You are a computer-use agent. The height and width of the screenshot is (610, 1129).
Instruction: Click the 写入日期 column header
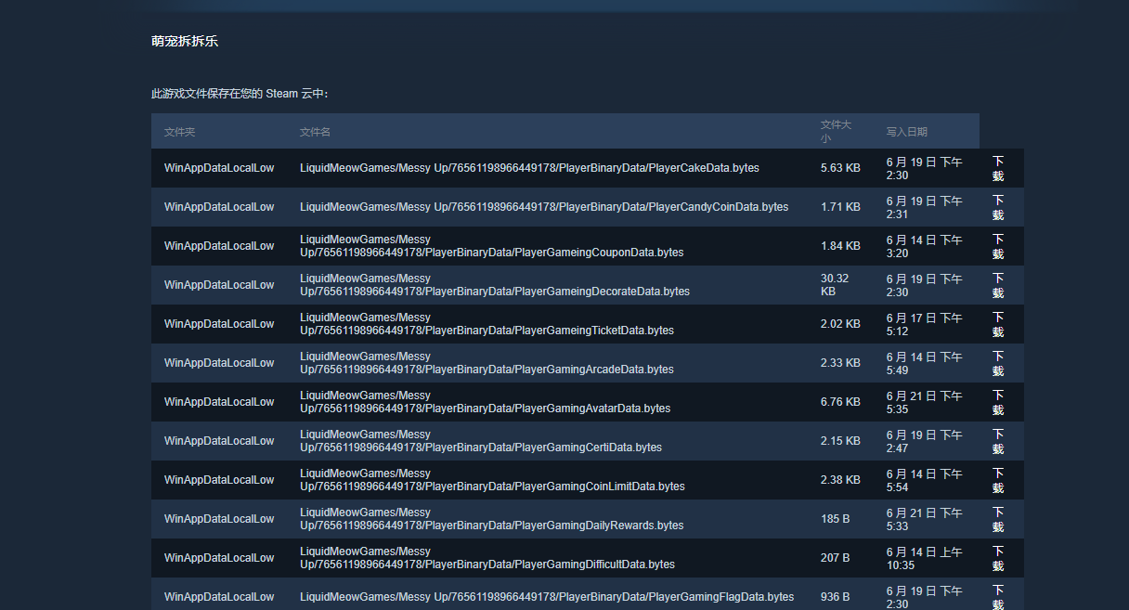(x=907, y=132)
